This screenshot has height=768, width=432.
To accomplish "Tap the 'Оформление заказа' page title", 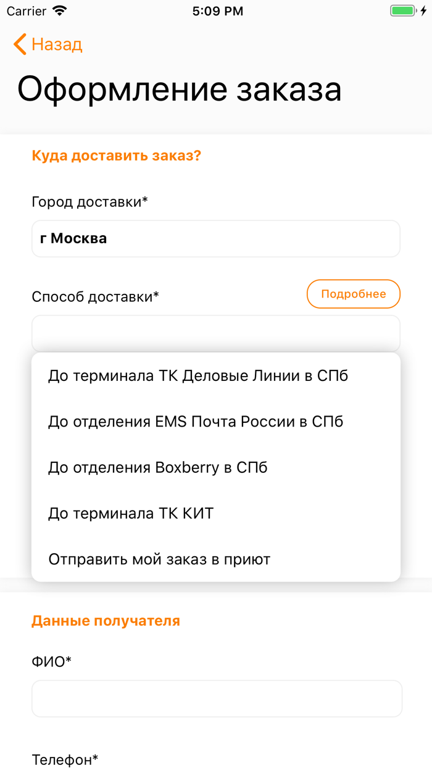I will (x=180, y=88).
